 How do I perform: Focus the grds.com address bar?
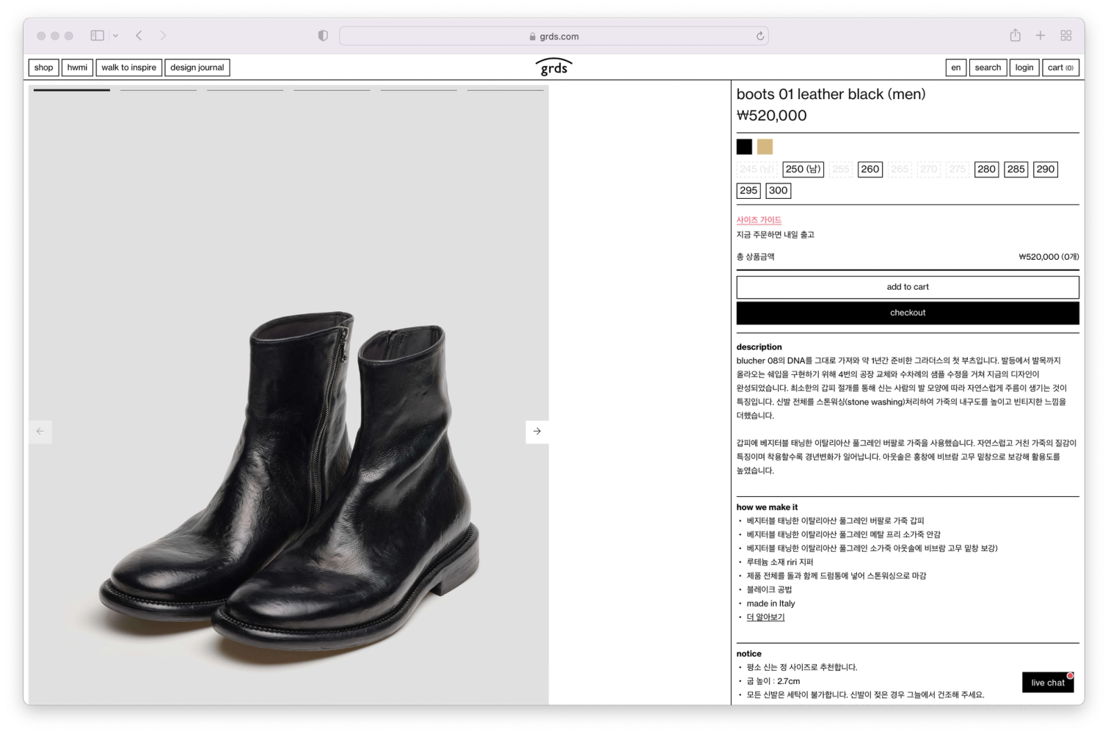553,36
